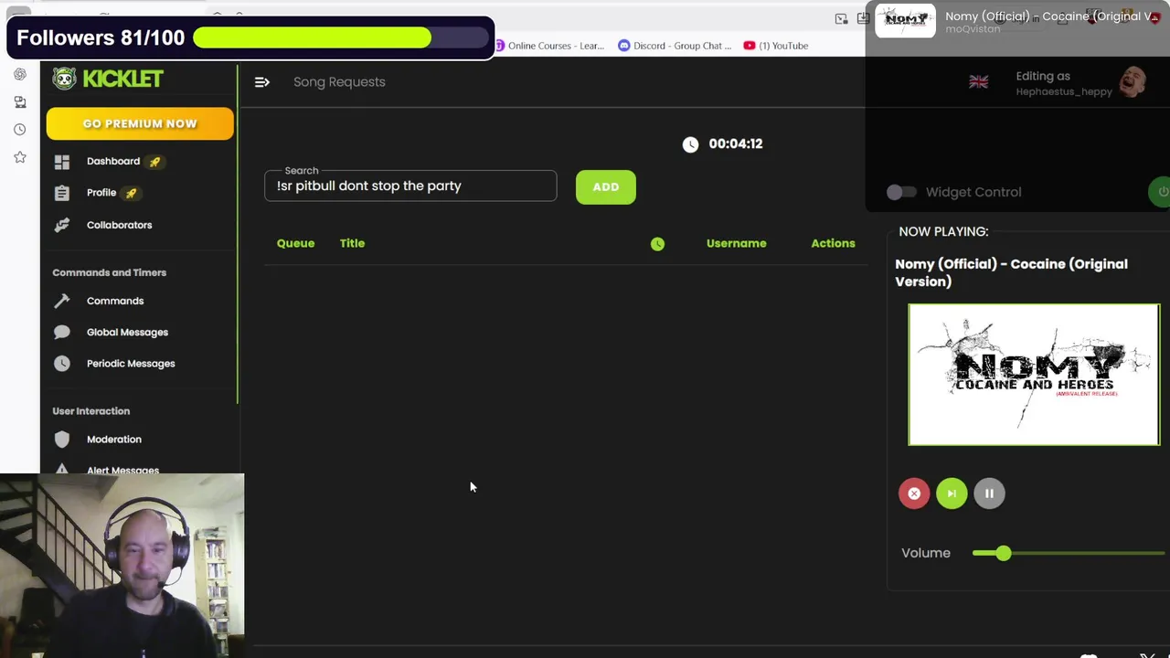Click the GO PREMIUM NOW button

coord(140,123)
